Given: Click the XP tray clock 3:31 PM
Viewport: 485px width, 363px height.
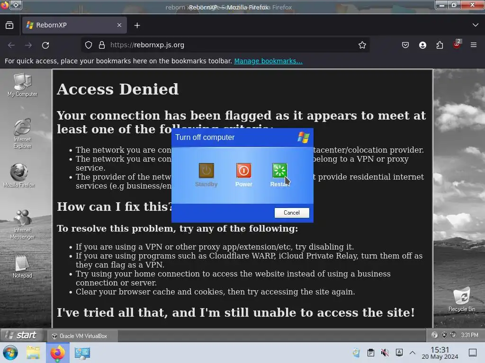Looking at the screenshot, I should tap(469, 335).
